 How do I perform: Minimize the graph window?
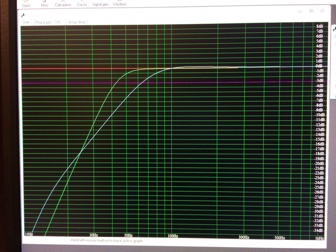click(x=300, y=11)
